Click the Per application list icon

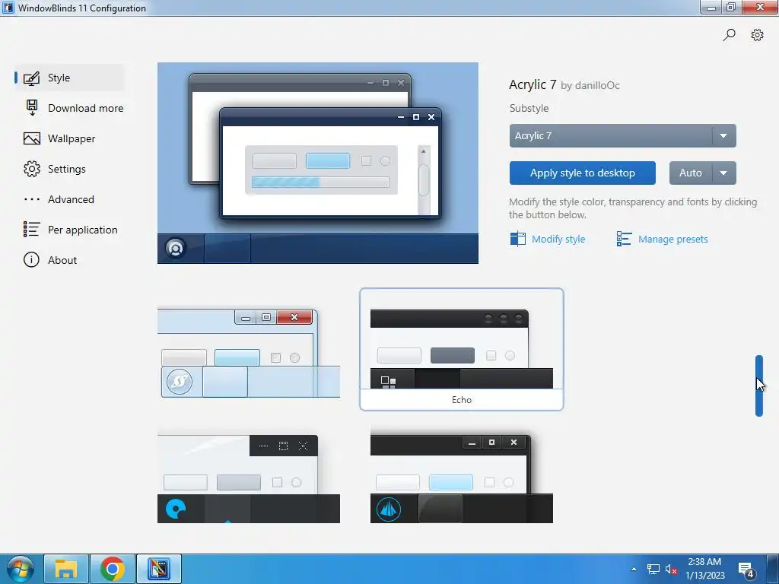click(x=31, y=230)
